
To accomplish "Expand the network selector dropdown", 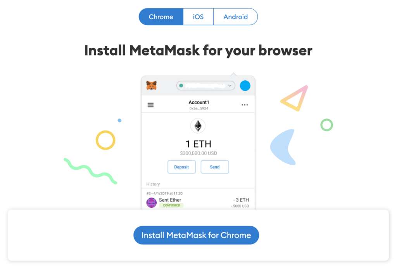I will (205, 86).
